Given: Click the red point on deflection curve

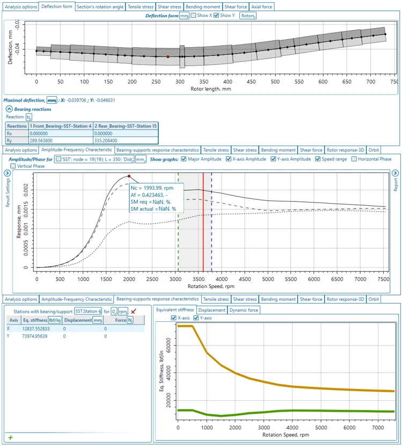Looking at the screenshot, I should (168, 56).
